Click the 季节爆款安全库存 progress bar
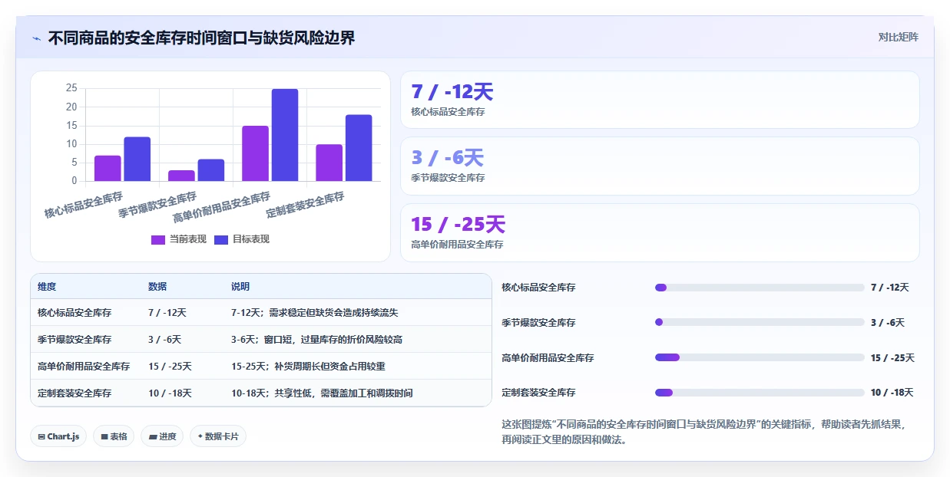 pos(760,322)
